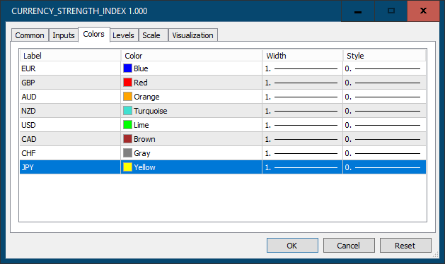The image size is (445, 264).
Task: Change JPY line style value
Action: [384, 167]
